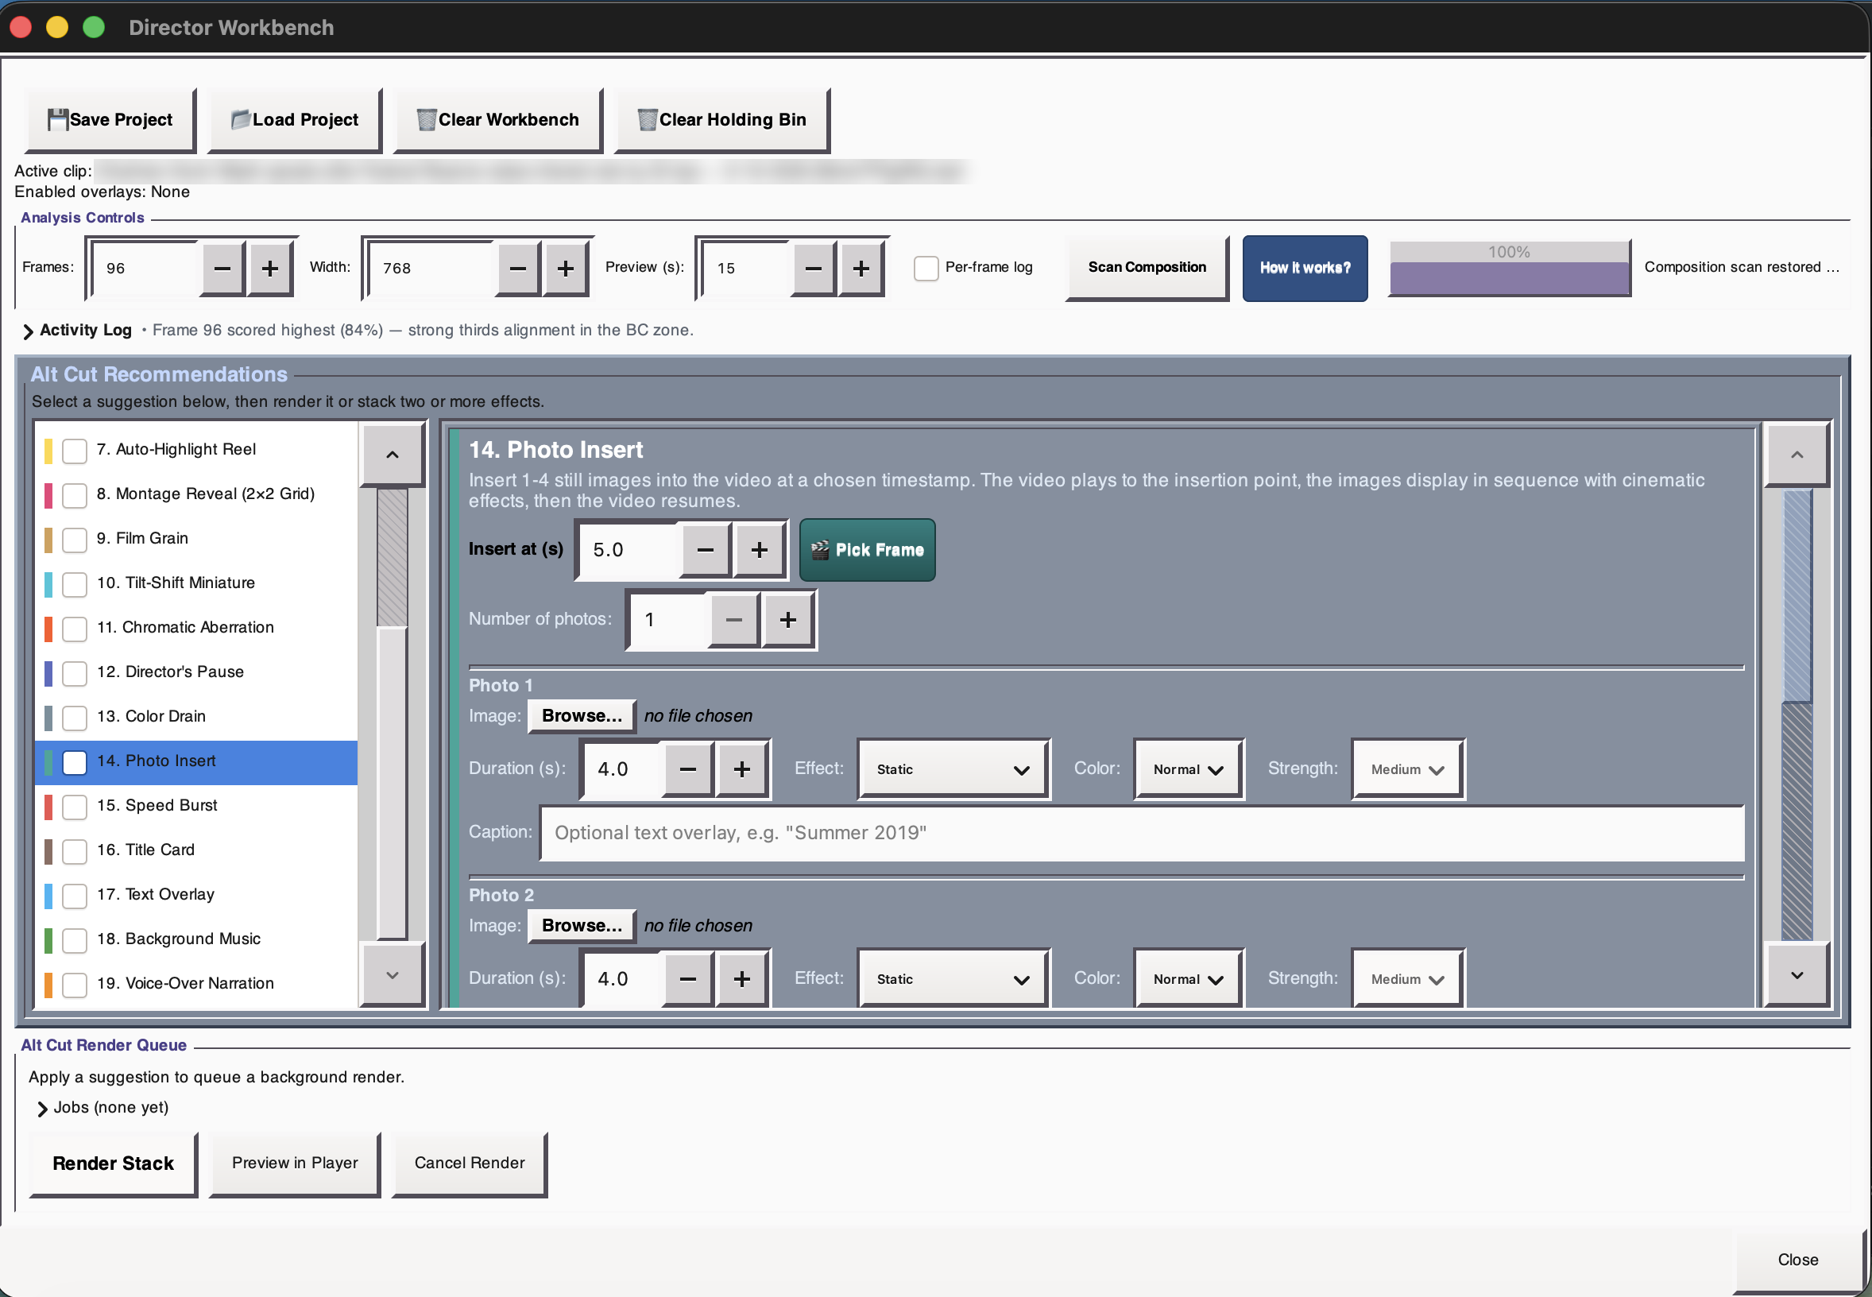Decrease Width value with minus button
The width and height of the screenshot is (1872, 1297).
[518, 268]
